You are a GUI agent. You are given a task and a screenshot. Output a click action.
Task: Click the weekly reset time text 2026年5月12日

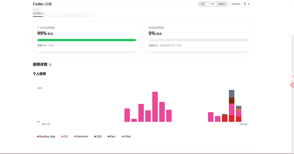[x=165, y=46]
